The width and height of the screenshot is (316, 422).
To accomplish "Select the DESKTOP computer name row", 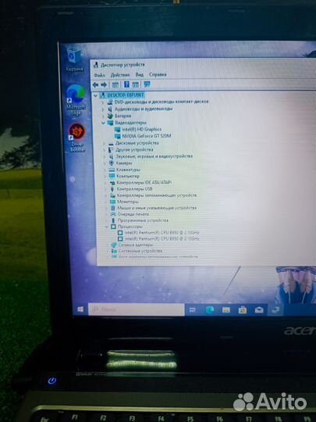I will [x=126, y=95].
